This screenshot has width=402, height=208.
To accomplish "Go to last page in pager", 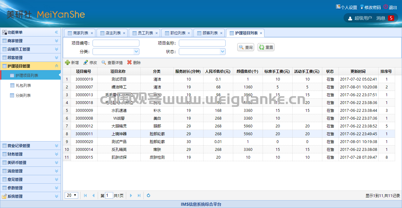I will click(139, 196).
